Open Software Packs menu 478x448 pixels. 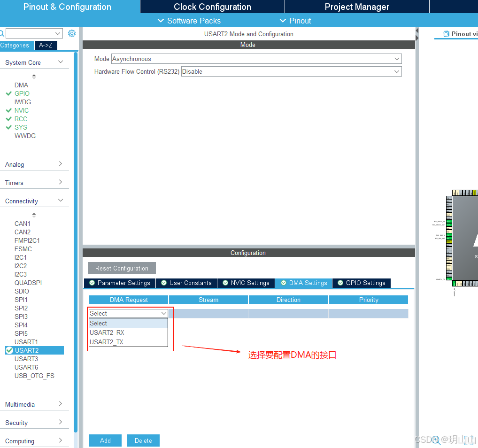coord(189,21)
